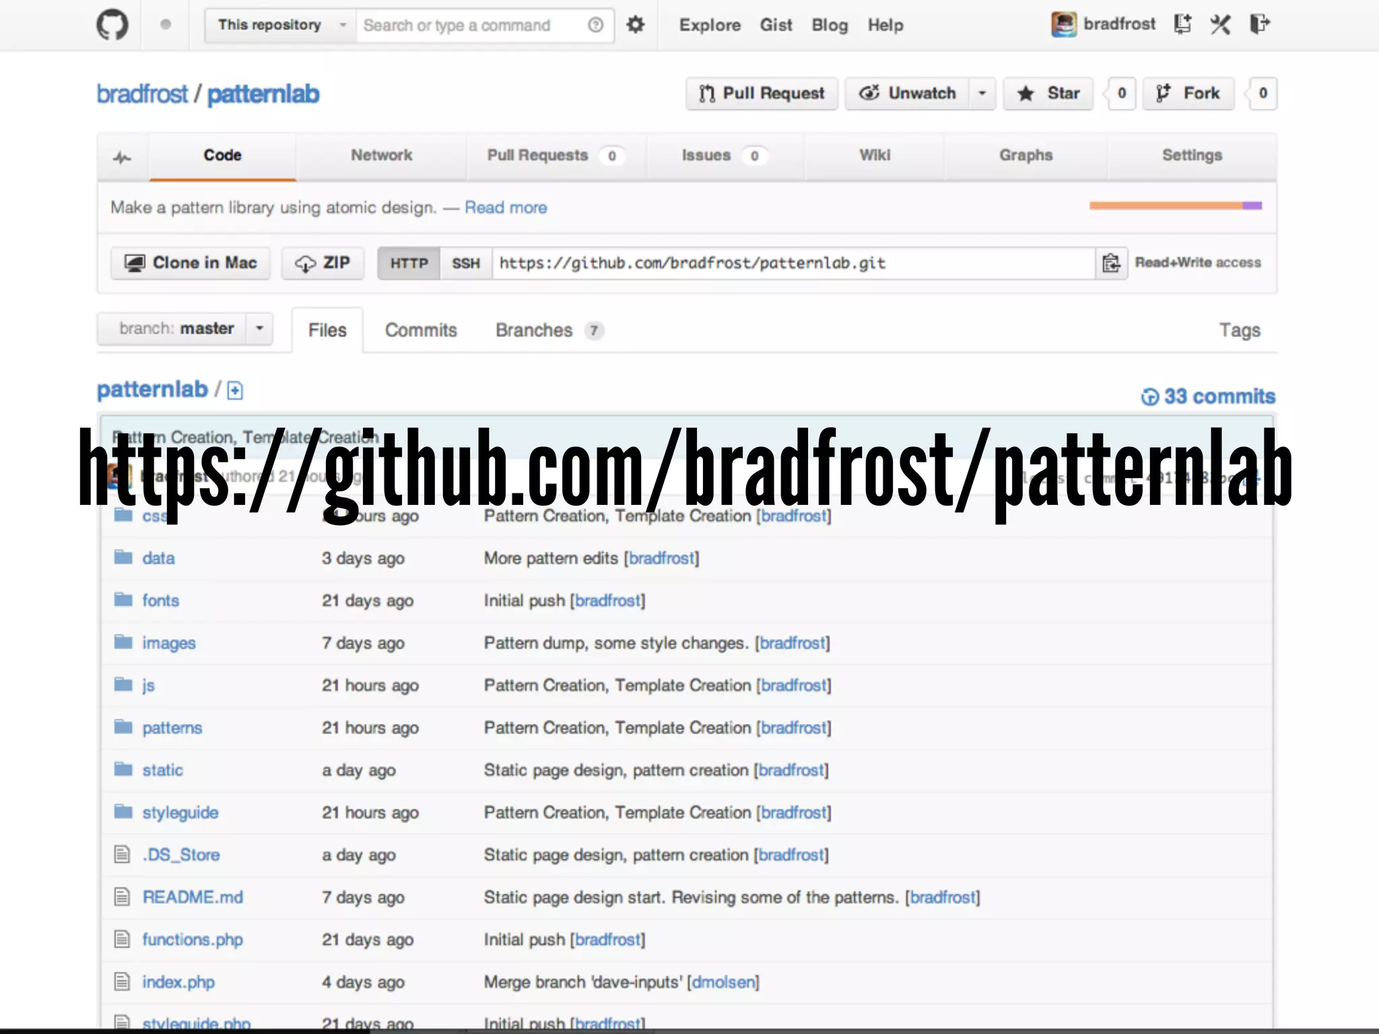1379x1034 pixels.
Task: Click the functions.php file icon
Action: click(122, 939)
